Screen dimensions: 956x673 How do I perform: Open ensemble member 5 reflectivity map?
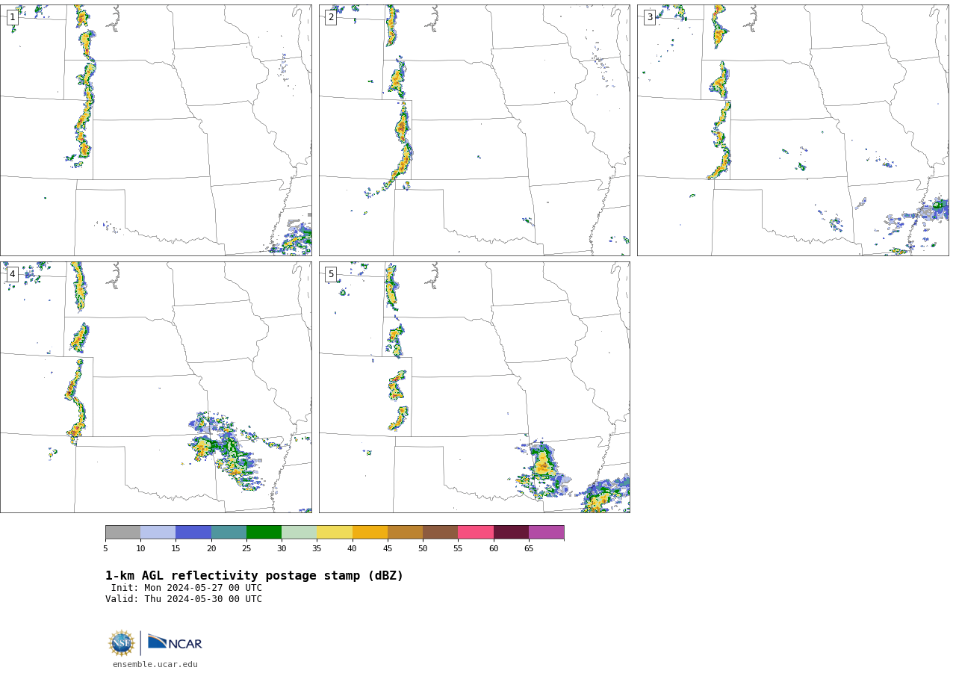tap(474, 387)
